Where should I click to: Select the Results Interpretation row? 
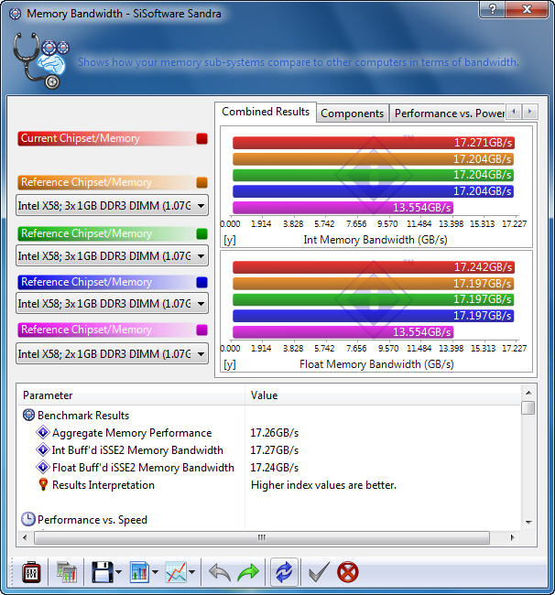click(x=268, y=485)
